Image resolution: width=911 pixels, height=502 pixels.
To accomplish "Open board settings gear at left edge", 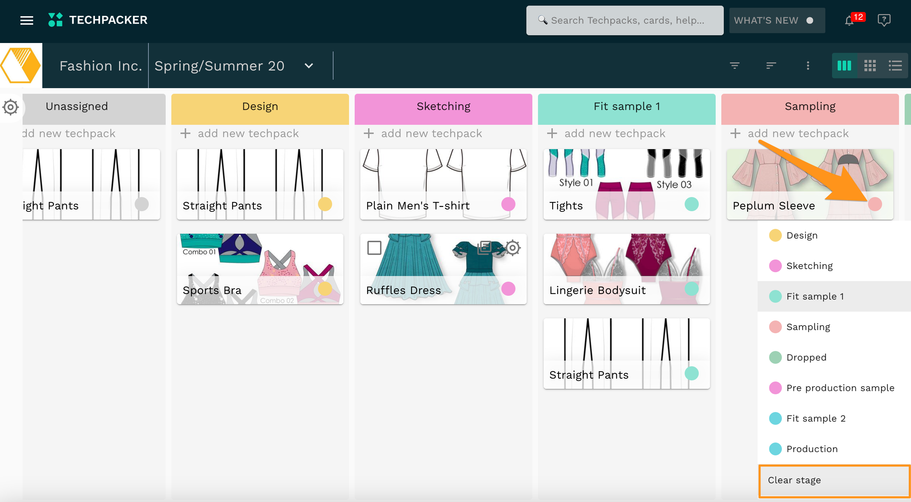I will click(11, 107).
